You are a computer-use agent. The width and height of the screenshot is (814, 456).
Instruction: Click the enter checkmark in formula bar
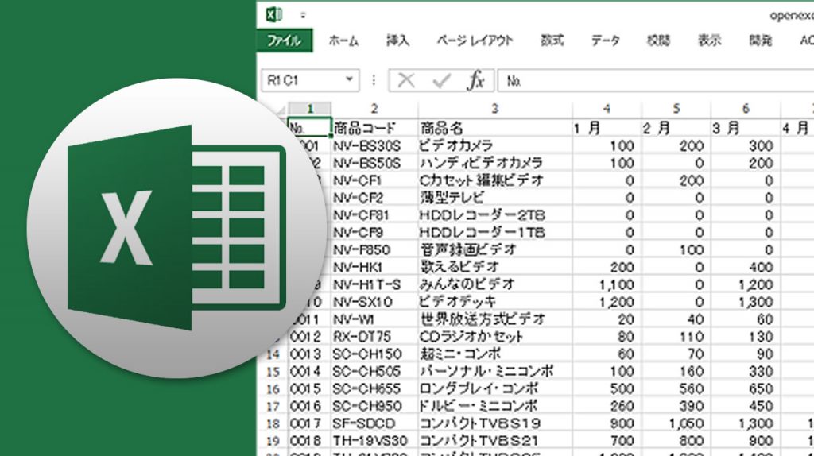pyautogui.click(x=440, y=80)
